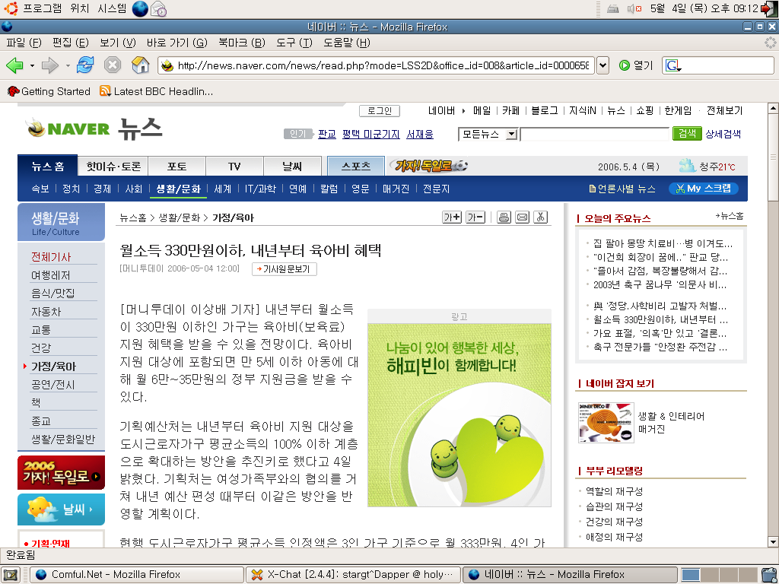779x584 pixels.
Task: Open the 뉴스홈 link beside 오늘의 주요뉴스
Action: pyautogui.click(x=730, y=216)
